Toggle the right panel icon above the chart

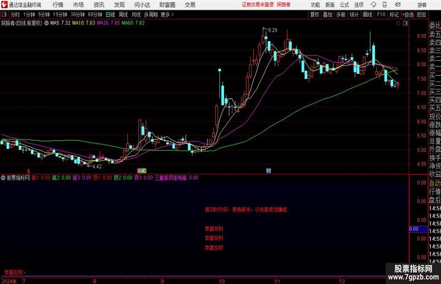point(405,23)
